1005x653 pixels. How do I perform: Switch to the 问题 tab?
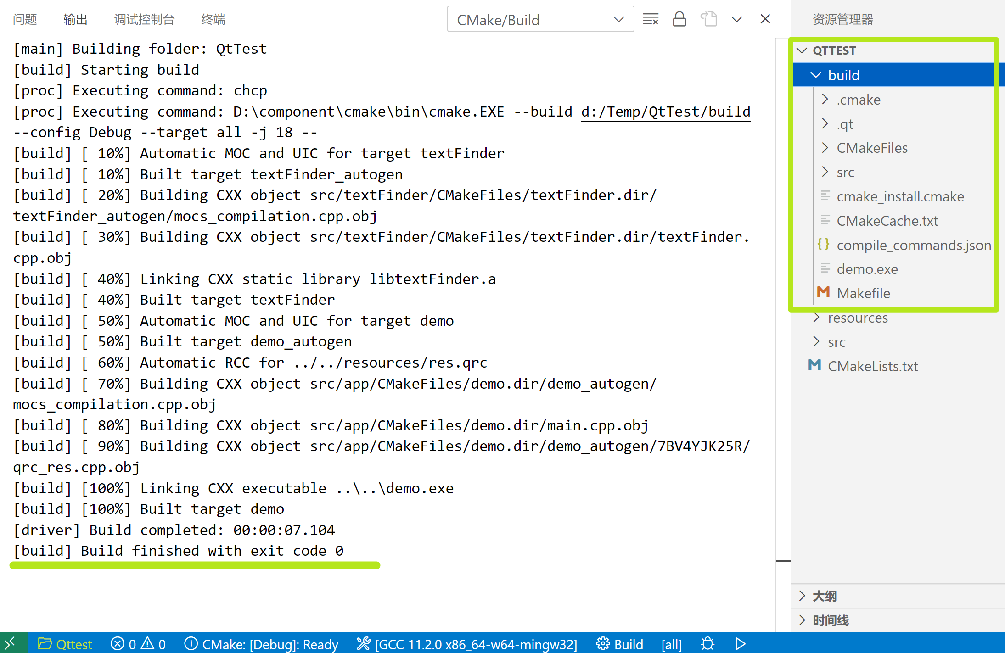[x=25, y=19]
